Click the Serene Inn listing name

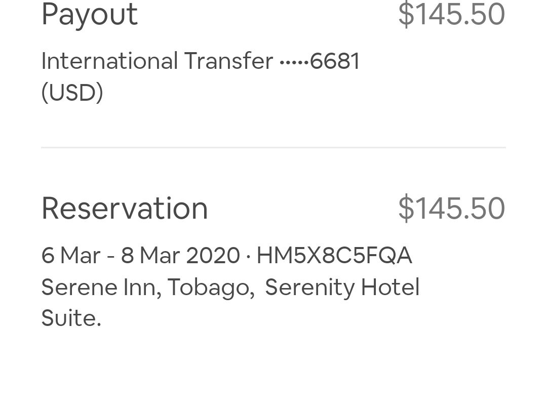click(x=99, y=287)
